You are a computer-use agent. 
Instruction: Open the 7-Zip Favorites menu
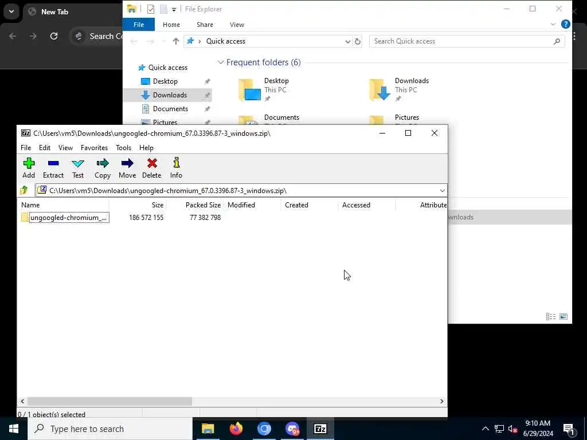click(95, 148)
